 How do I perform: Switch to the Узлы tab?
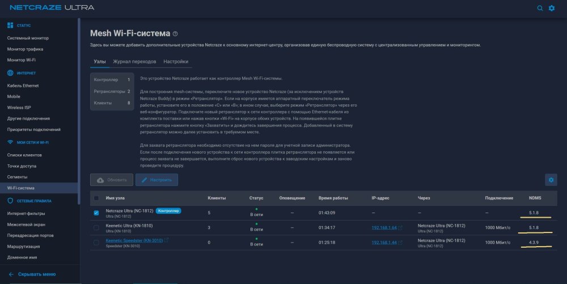(x=100, y=61)
